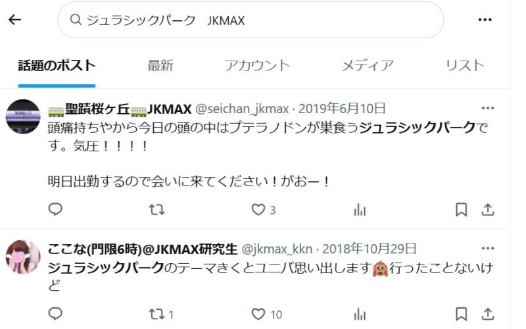Open more options for the jkmax_kkn post
Image resolution: width=526 pixels, height=329 pixels.
[487, 249]
